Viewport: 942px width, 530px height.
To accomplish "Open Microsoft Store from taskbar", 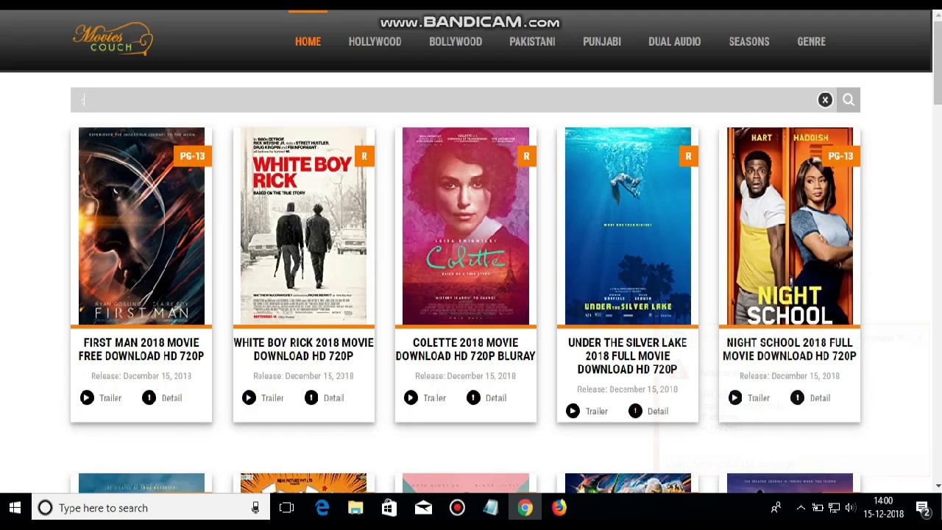I will (x=389, y=508).
